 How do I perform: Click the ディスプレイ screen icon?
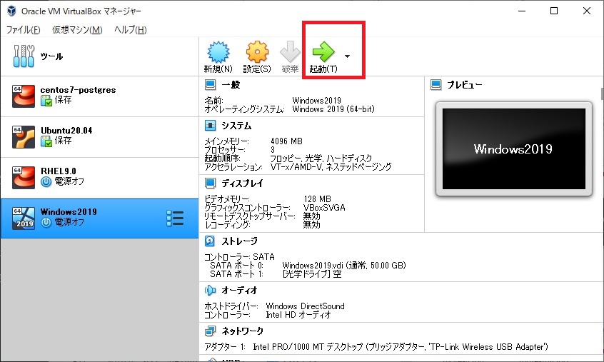coord(211,183)
